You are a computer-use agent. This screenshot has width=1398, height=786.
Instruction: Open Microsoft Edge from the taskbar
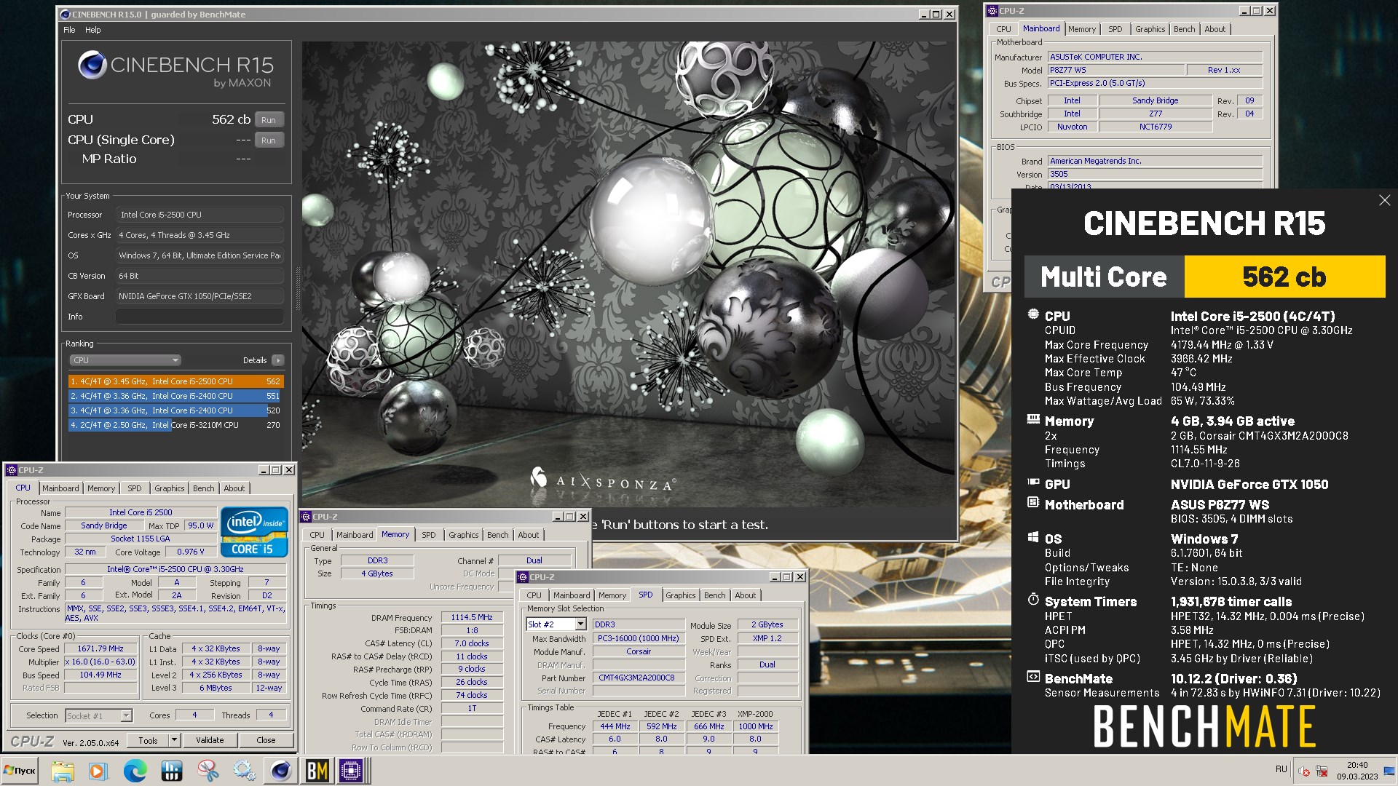click(135, 771)
